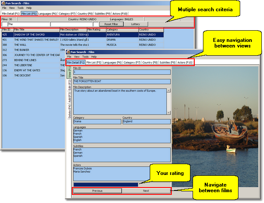Image resolution: width=264 pixels, height=203 pixels.
Task: Click the Reset Filter button
Action: 111,24
